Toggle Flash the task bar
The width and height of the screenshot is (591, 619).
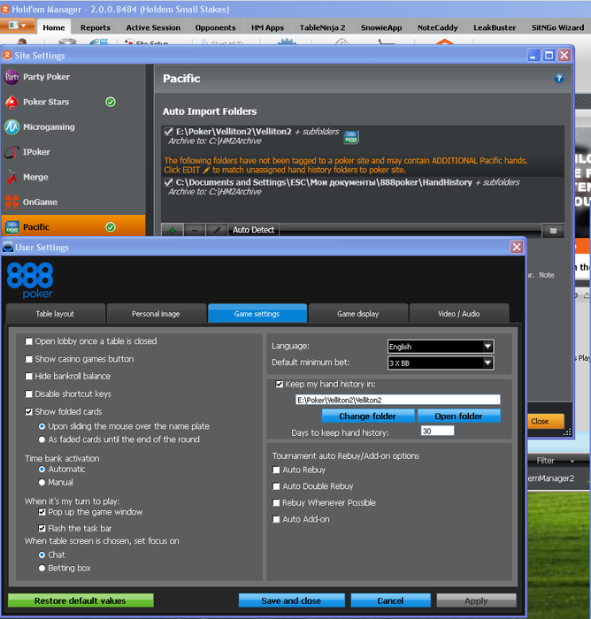42,528
